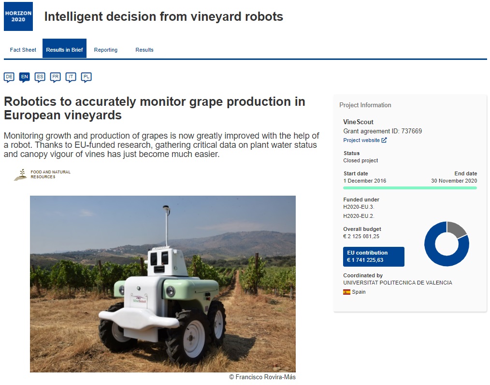This screenshot has width=490, height=385.
Task: Switch language to Polish (PL)
Action: coord(86,77)
